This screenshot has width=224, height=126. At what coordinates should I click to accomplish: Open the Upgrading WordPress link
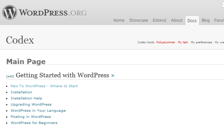pos(31,104)
